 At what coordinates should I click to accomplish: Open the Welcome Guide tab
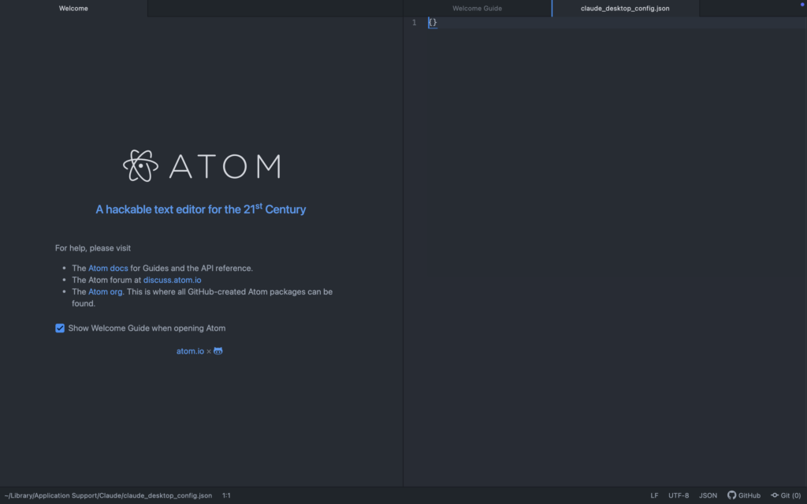coord(477,8)
